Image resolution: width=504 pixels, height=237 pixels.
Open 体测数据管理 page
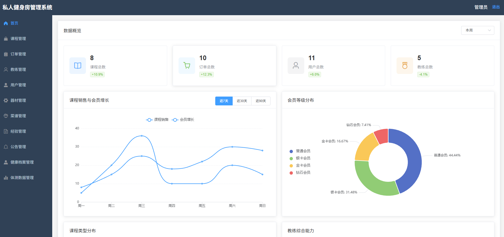point(26,178)
